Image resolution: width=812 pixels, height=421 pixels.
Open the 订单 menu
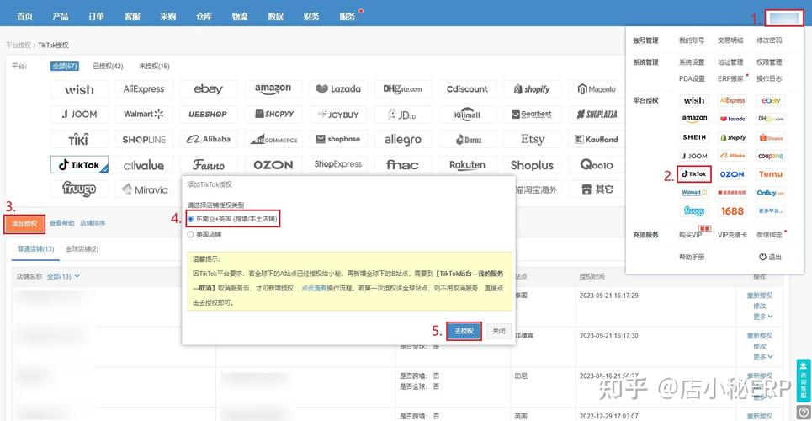click(x=96, y=17)
